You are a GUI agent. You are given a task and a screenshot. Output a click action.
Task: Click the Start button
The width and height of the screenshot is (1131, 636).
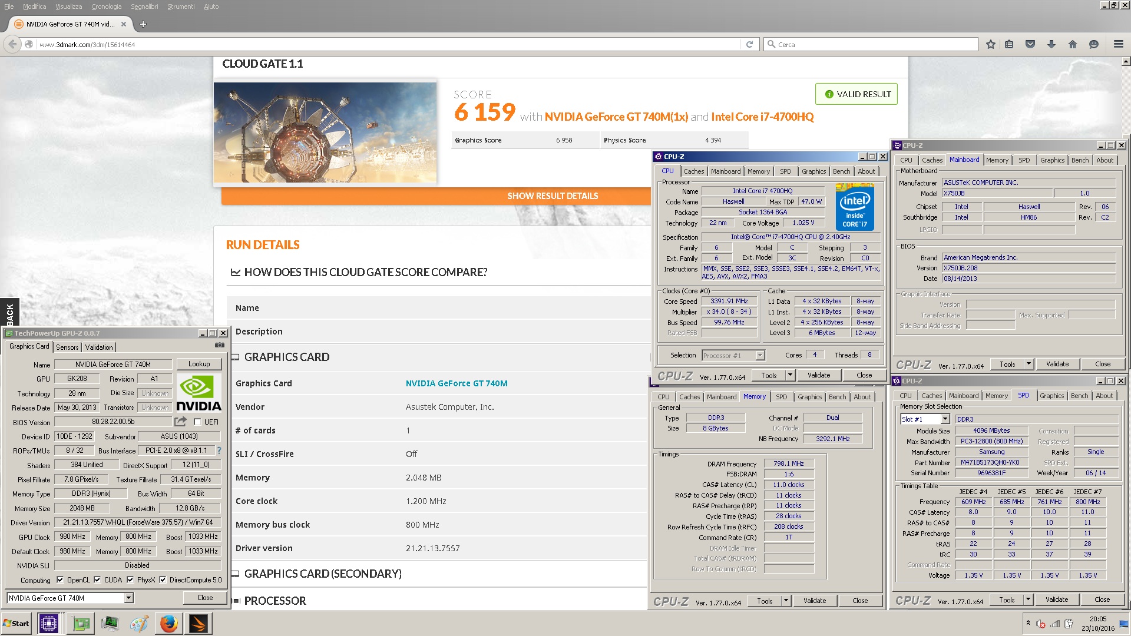click(16, 624)
